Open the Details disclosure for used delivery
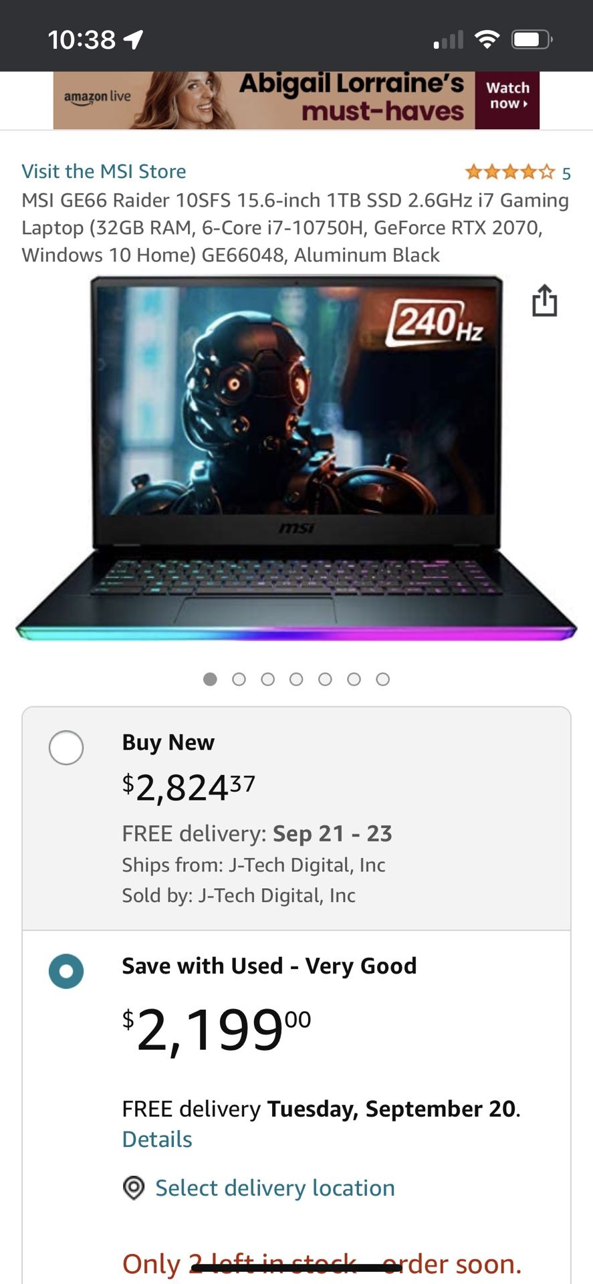The image size is (593, 1284). (156, 1139)
